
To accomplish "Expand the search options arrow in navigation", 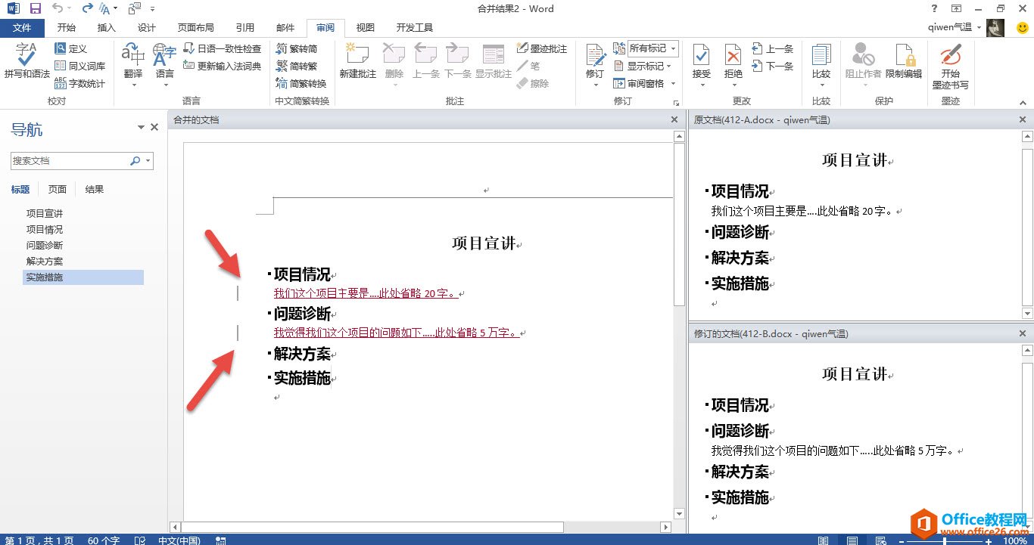I will coord(148,161).
